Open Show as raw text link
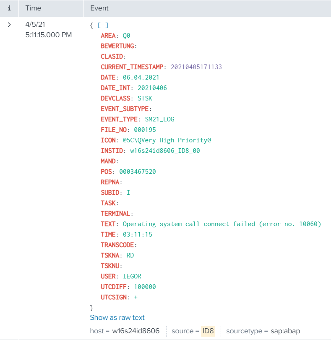The image size is (331, 340). tap(117, 317)
